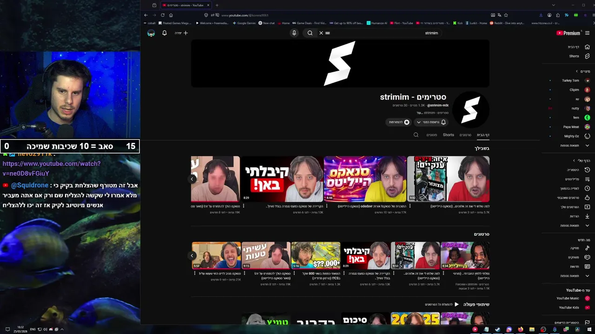Open the 9:52 red-shirt featured thumbnail
The width and height of the screenshot is (595, 334).
point(448,179)
